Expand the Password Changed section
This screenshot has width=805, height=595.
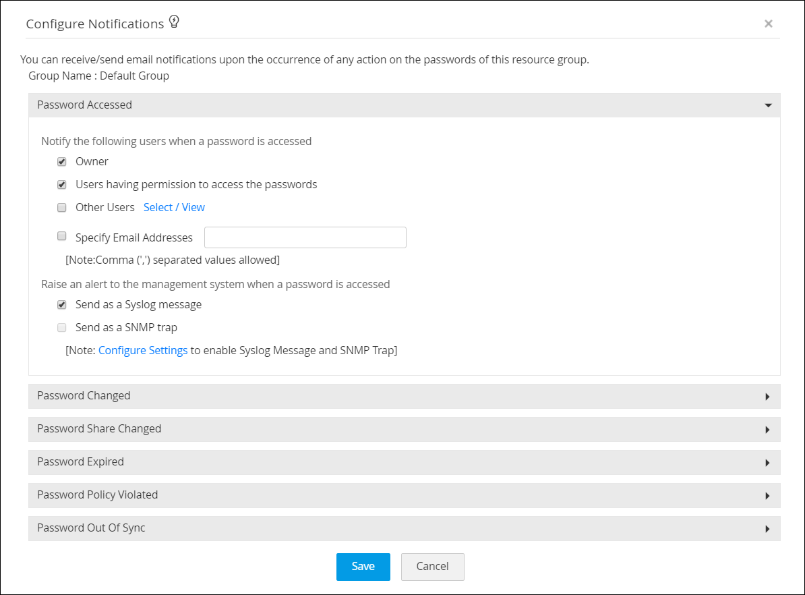403,396
